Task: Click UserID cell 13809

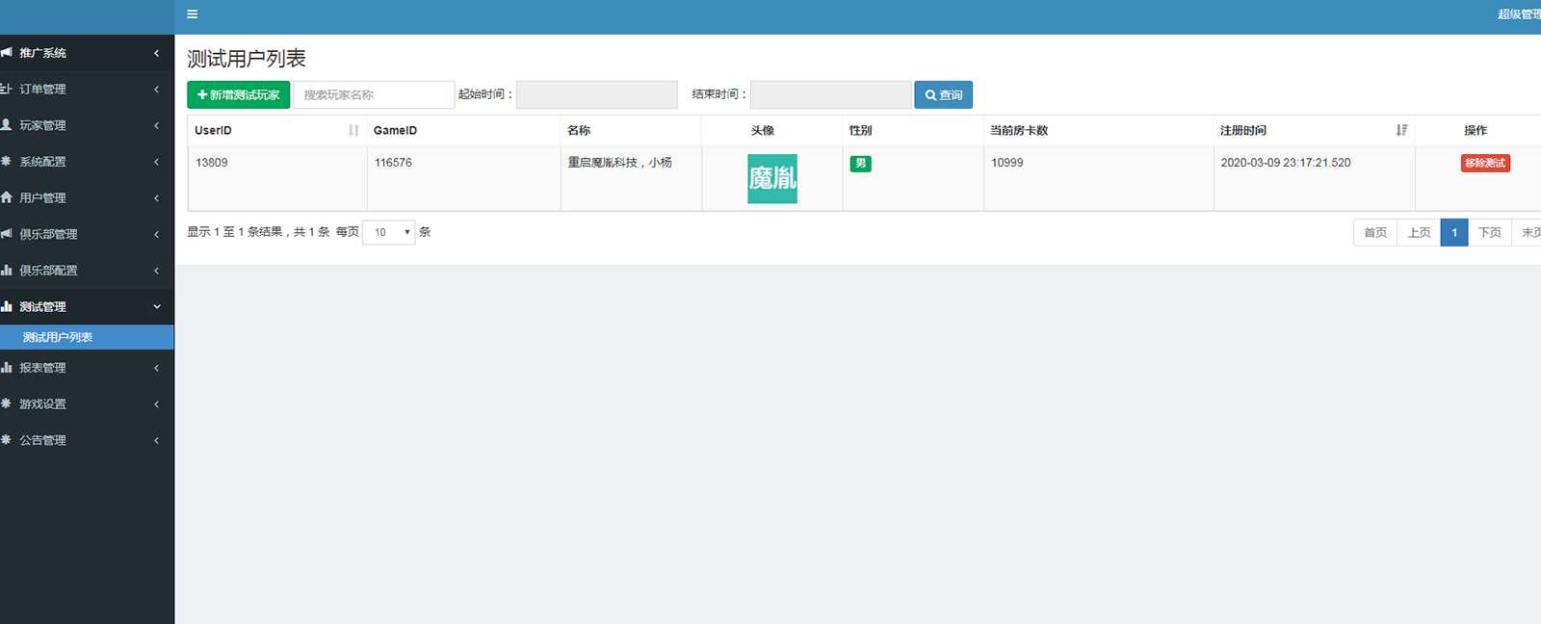Action: point(212,163)
